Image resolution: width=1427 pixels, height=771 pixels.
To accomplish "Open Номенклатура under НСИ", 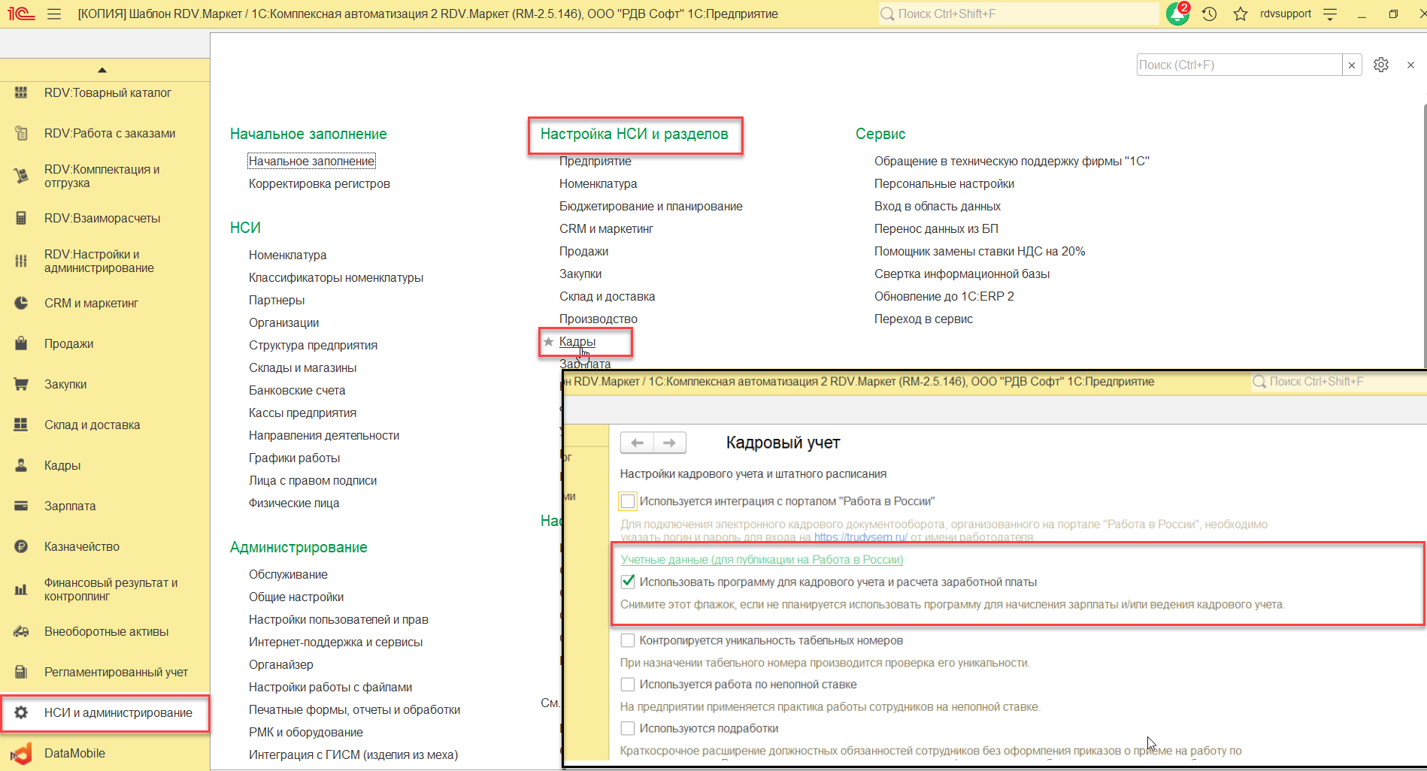I will click(288, 255).
